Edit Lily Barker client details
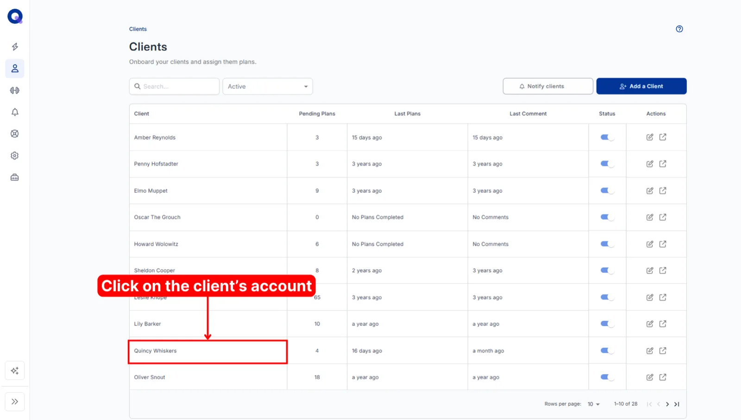 [x=650, y=324]
